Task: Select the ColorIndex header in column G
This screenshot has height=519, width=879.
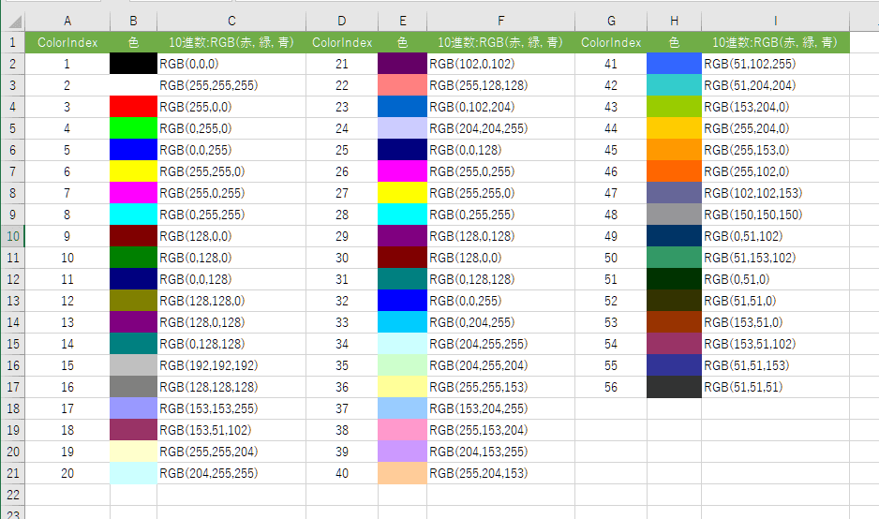Action: point(611,42)
